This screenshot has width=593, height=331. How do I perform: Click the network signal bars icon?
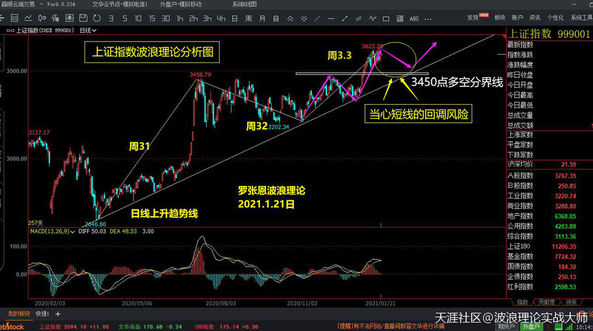pyautogui.click(x=569, y=326)
